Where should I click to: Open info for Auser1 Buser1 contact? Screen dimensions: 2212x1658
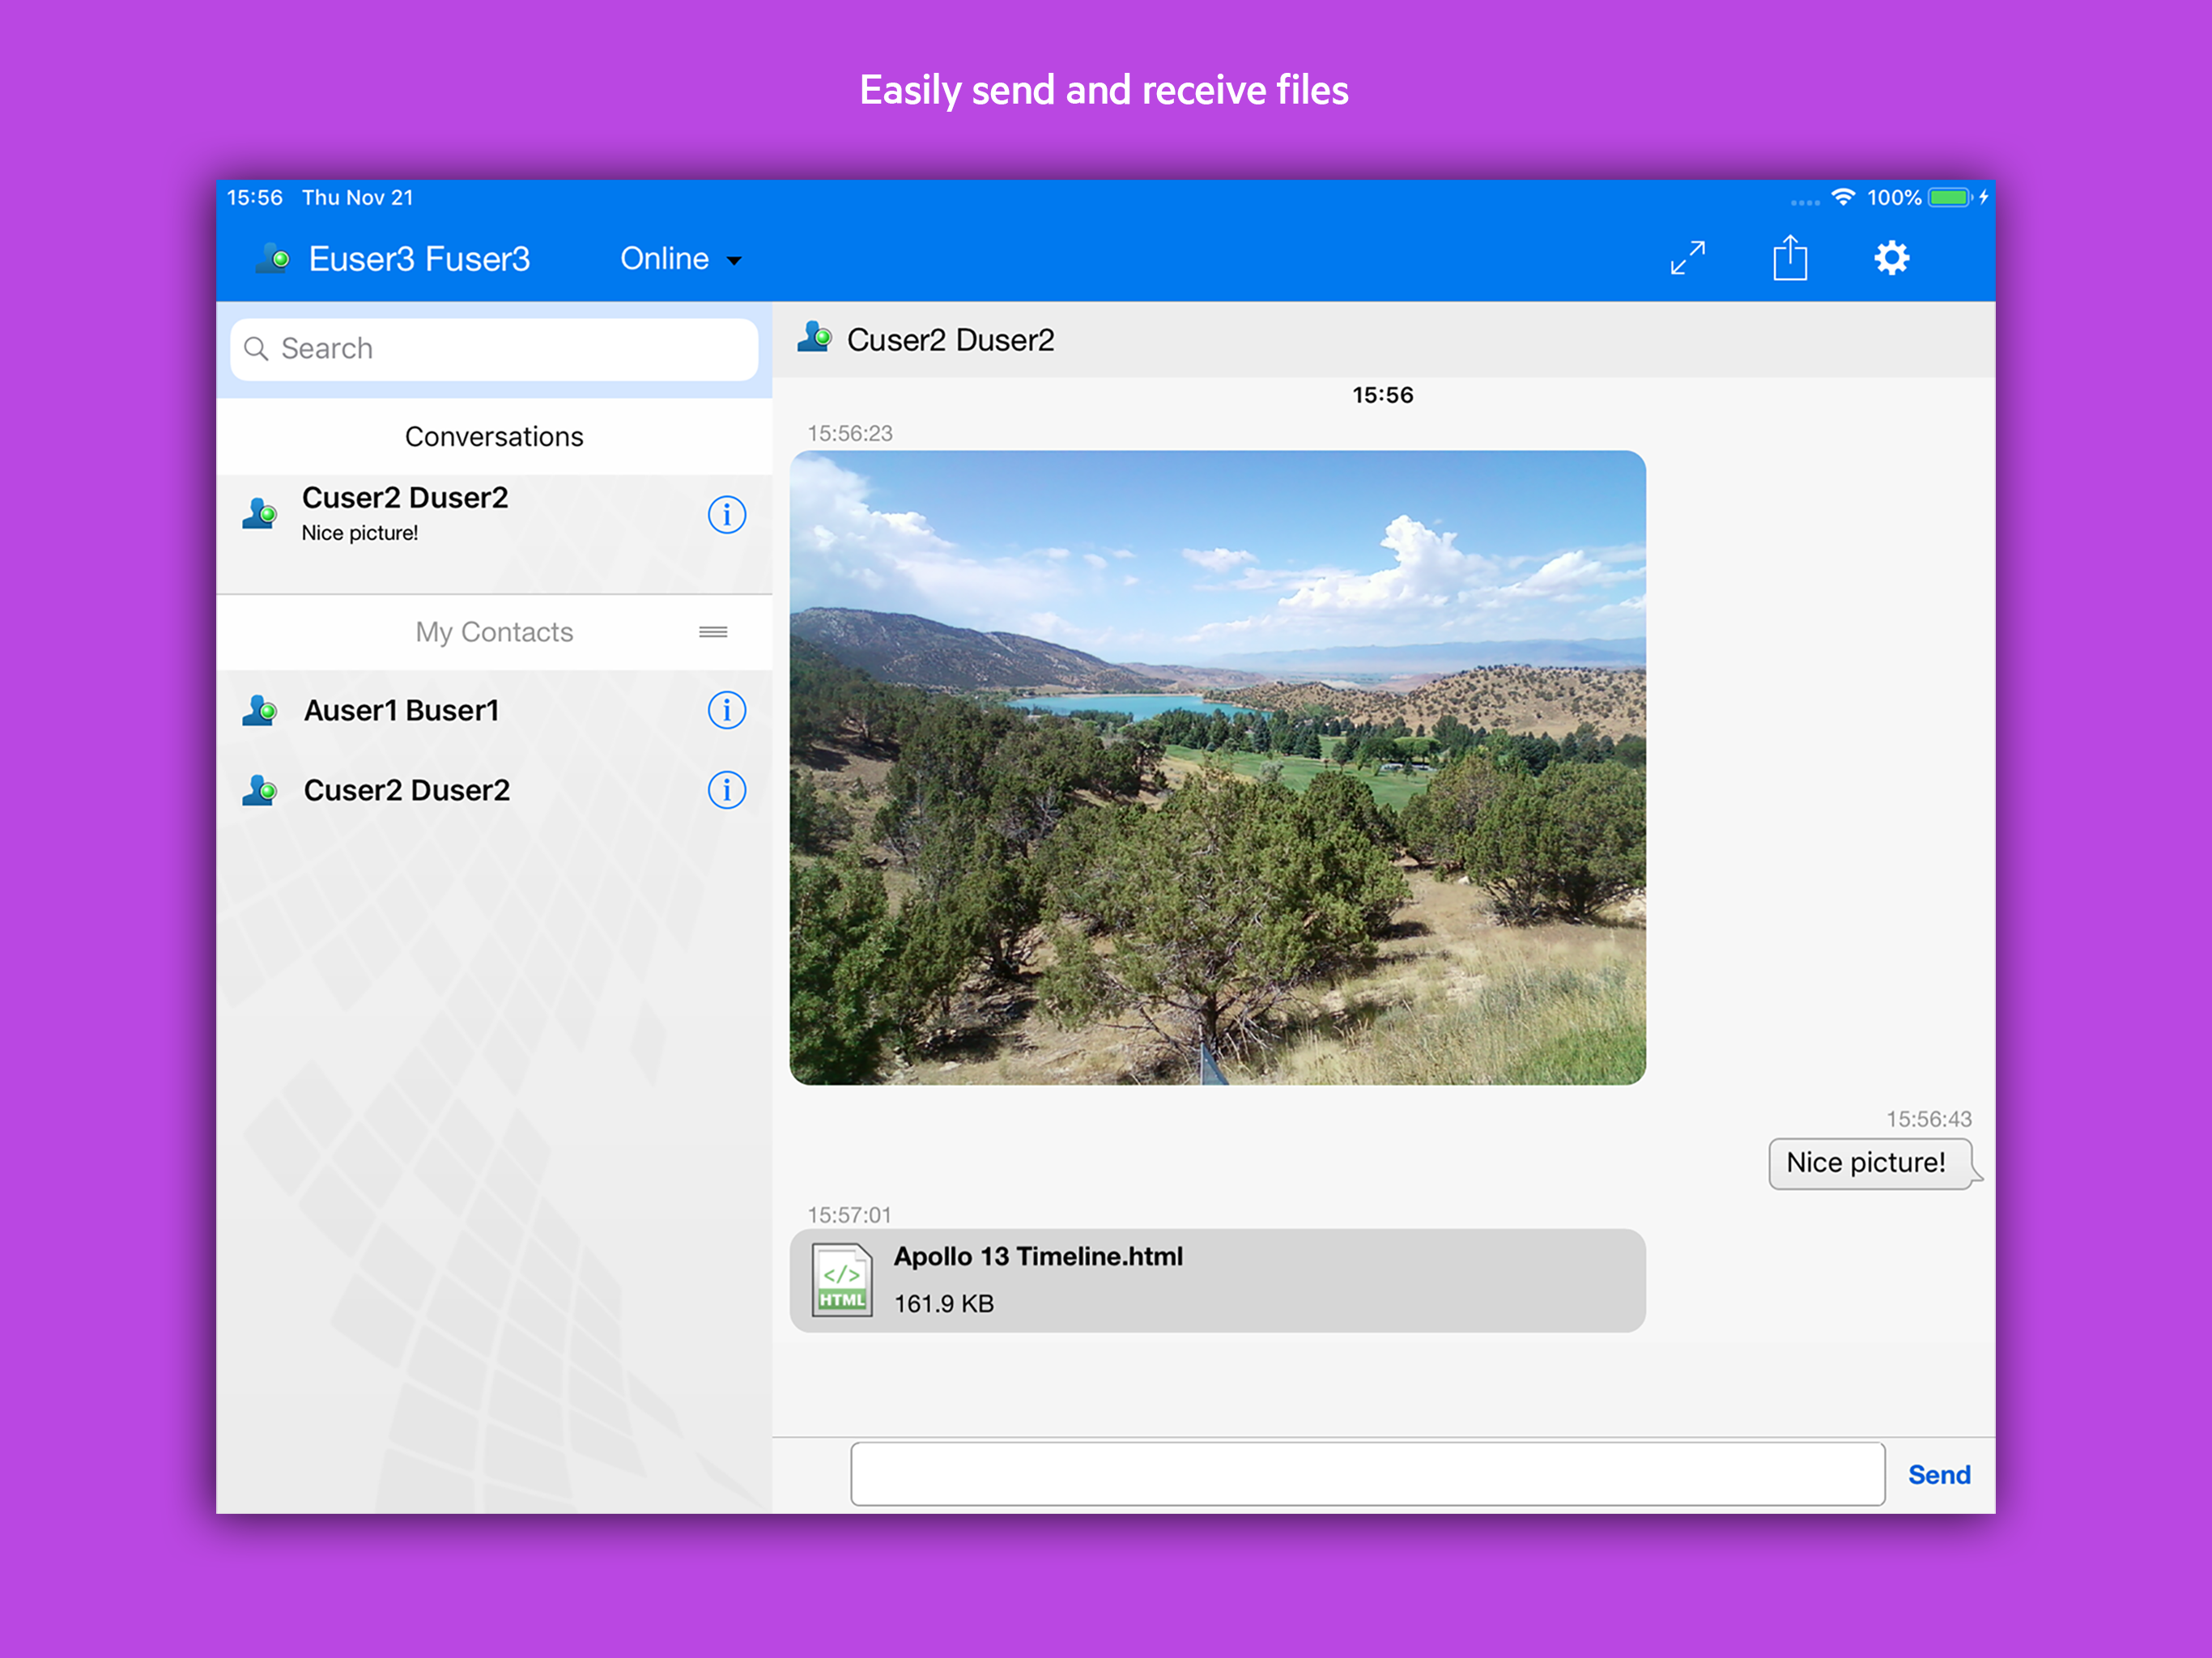point(726,710)
